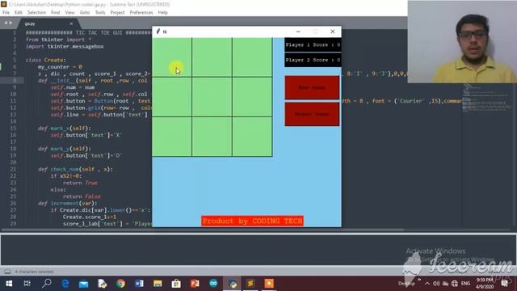Click the upper red game button
517x291 pixels.
click(x=312, y=87)
